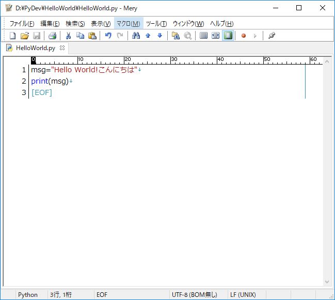Click the Print toolbar icon
The width and height of the screenshot is (335, 300).
coord(52,36)
